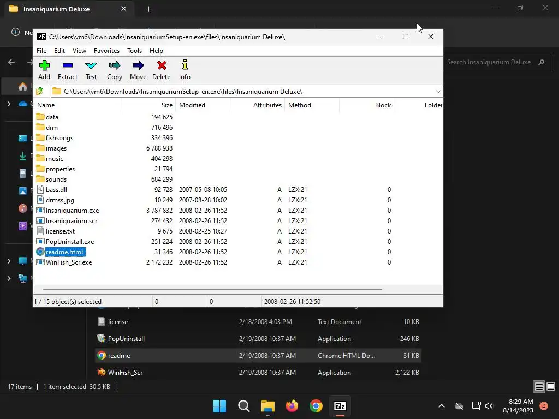This screenshot has width=559, height=419.
Task: Add a new Explorer tab
Action: pyautogui.click(x=148, y=9)
